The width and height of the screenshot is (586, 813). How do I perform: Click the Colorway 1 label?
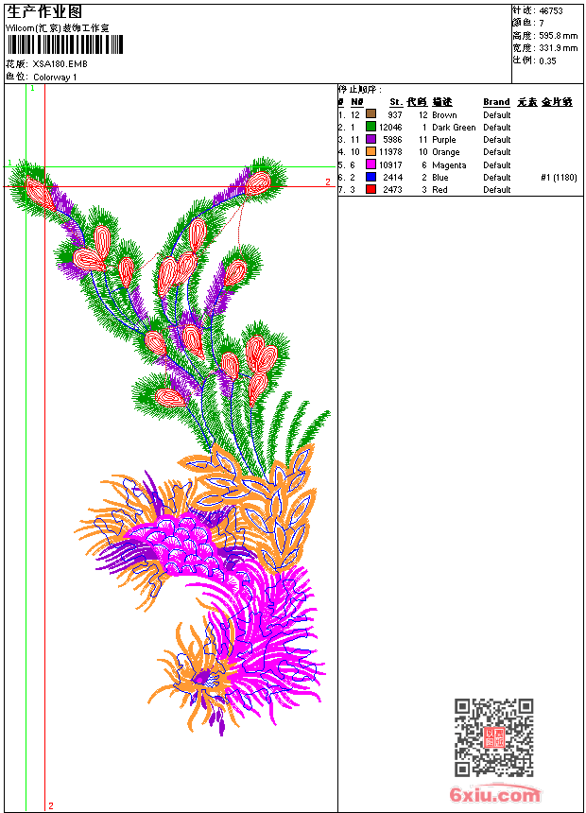[55, 77]
